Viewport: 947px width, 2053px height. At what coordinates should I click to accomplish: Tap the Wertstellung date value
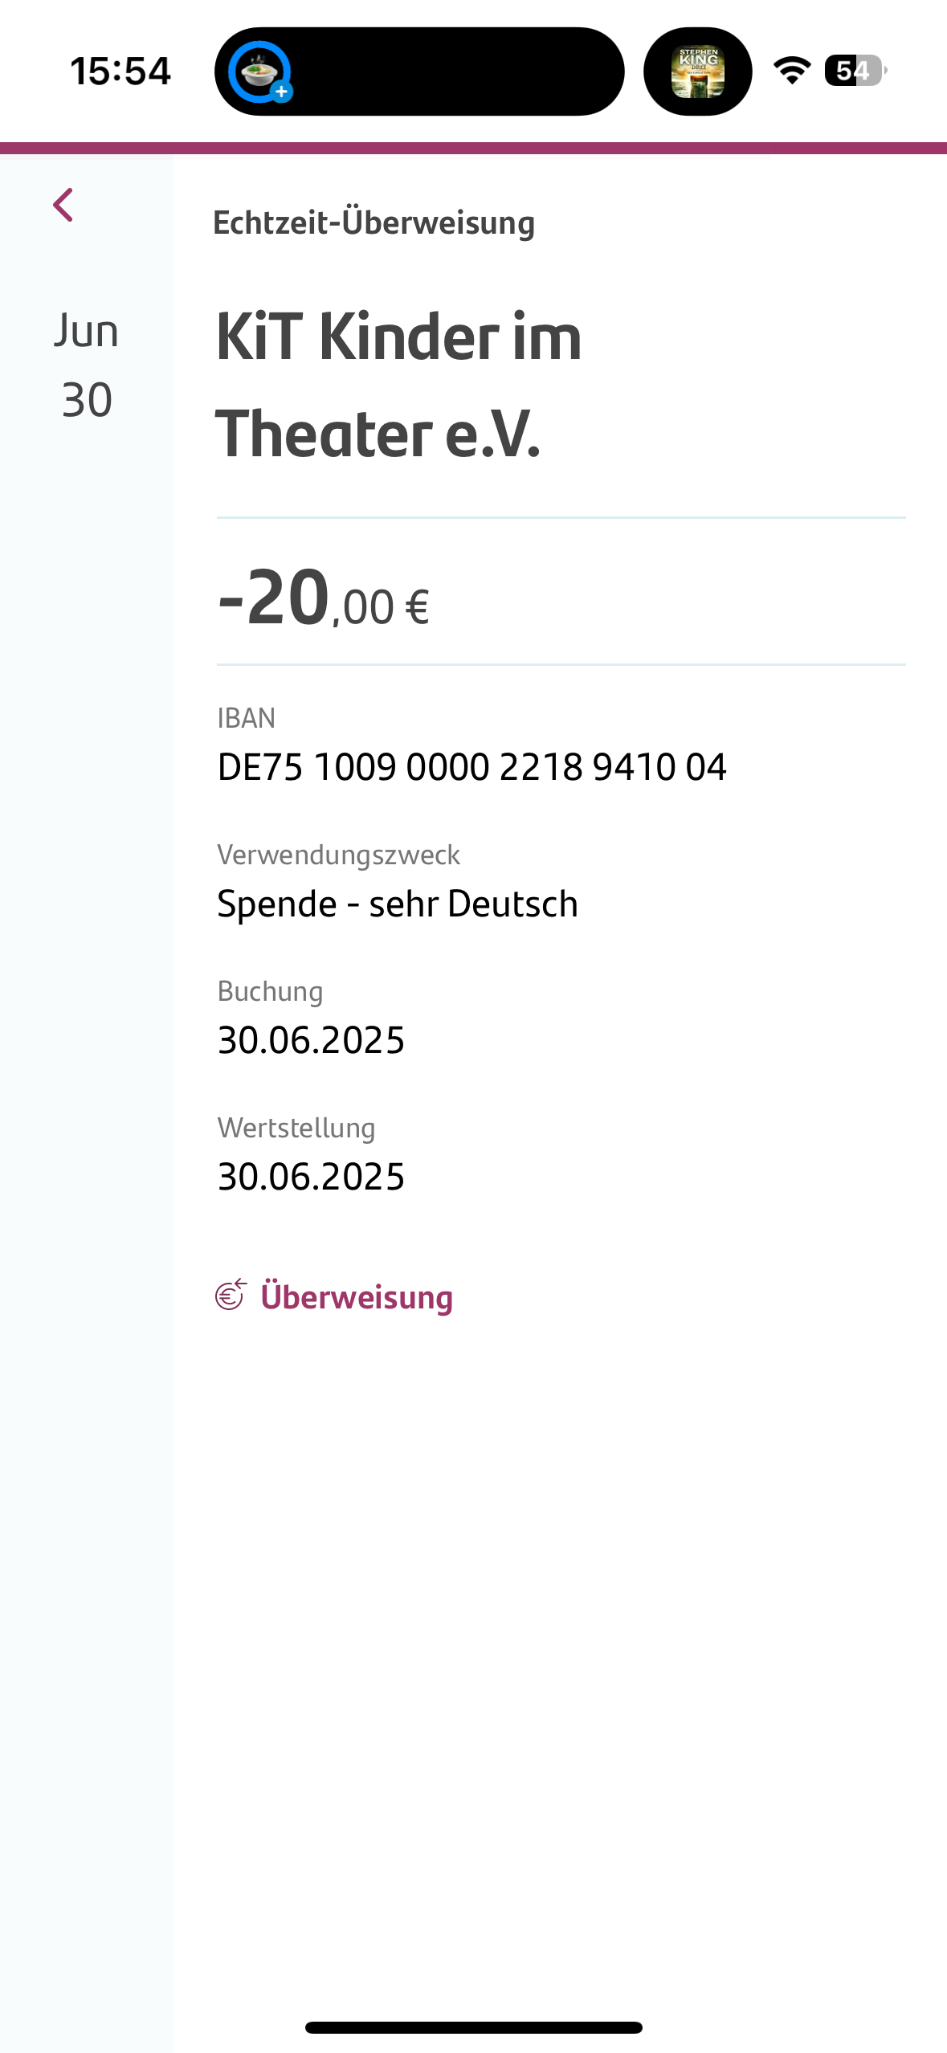(311, 1177)
